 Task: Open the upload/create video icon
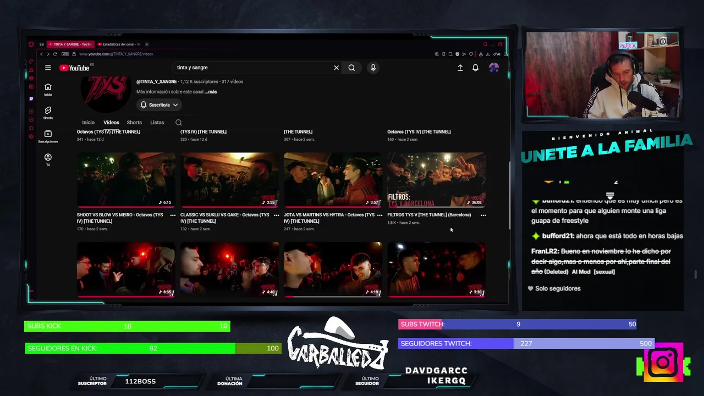click(x=460, y=68)
